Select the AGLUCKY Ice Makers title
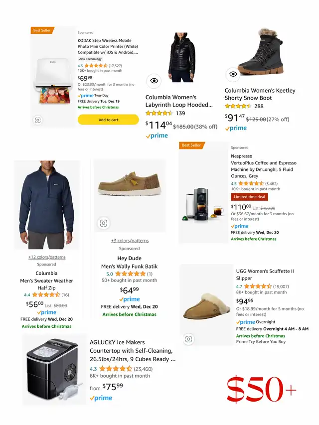This screenshot has height=425, width=319. [x=133, y=350]
